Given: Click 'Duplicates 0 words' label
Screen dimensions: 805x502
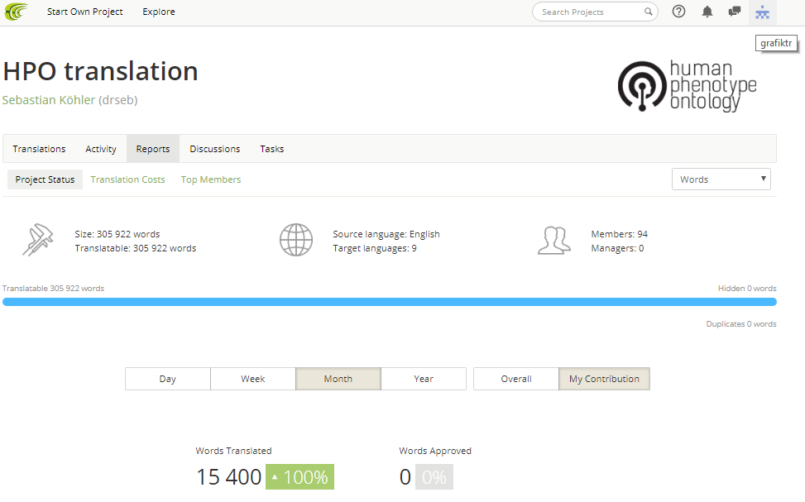Looking at the screenshot, I should pyautogui.click(x=740, y=324).
